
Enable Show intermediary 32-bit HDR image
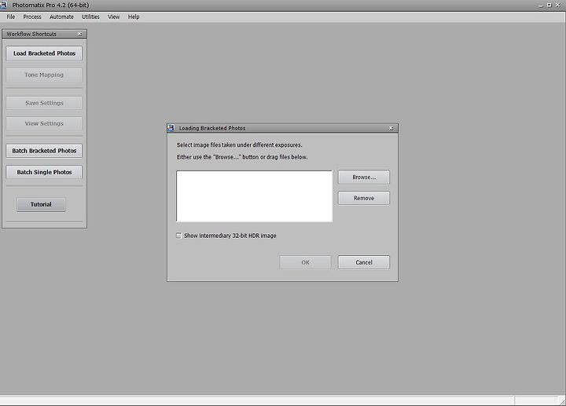pyautogui.click(x=178, y=236)
